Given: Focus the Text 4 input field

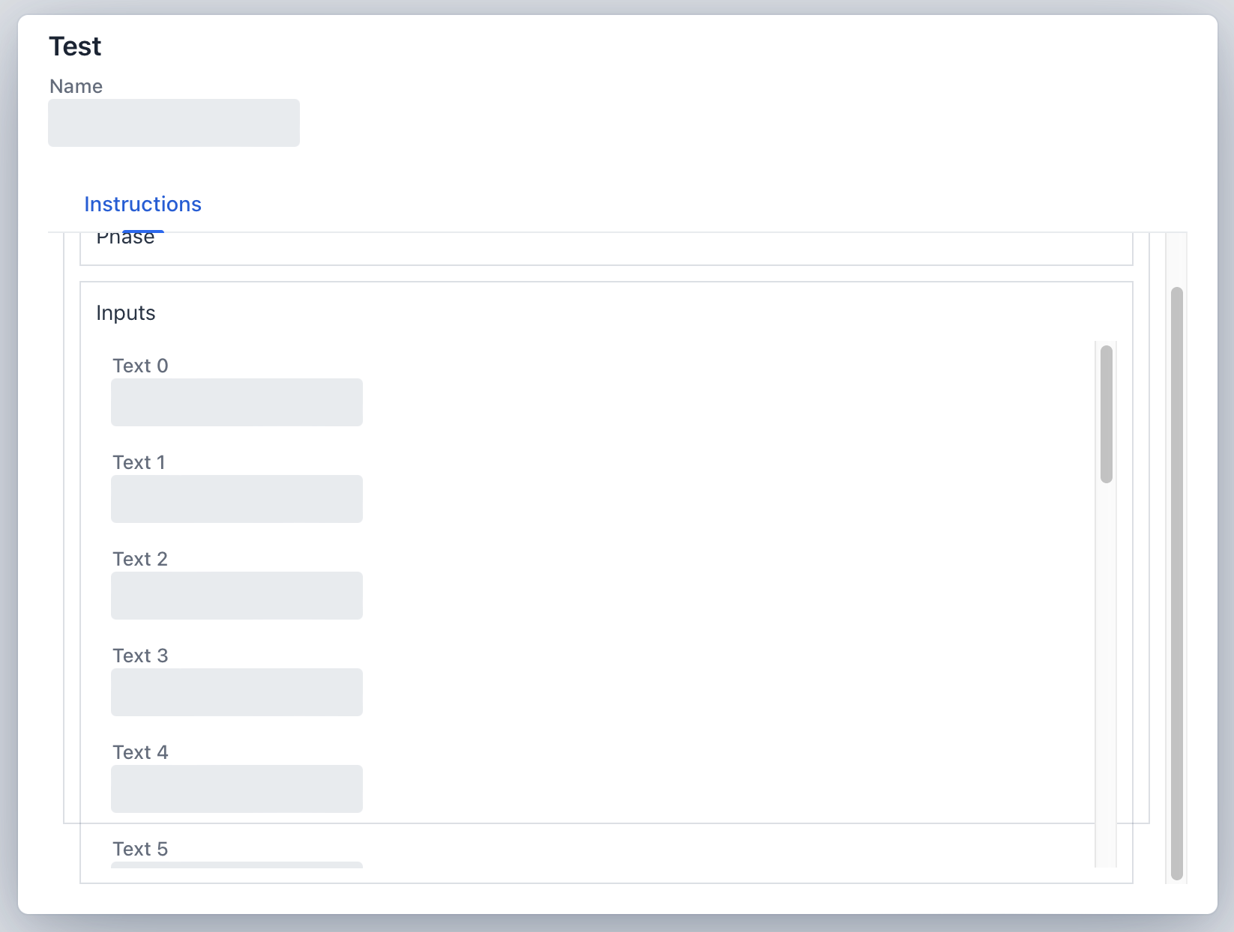Looking at the screenshot, I should pyautogui.click(x=236, y=789).
